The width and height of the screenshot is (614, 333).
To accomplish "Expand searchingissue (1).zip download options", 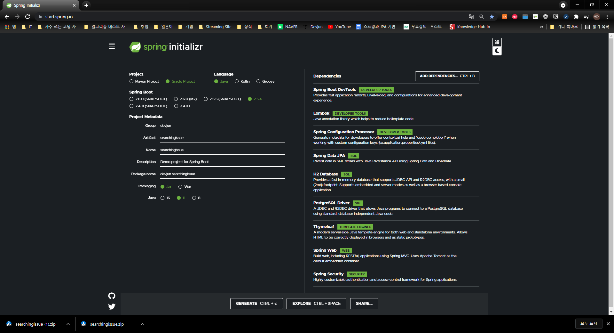I will [x=68, y=324].
